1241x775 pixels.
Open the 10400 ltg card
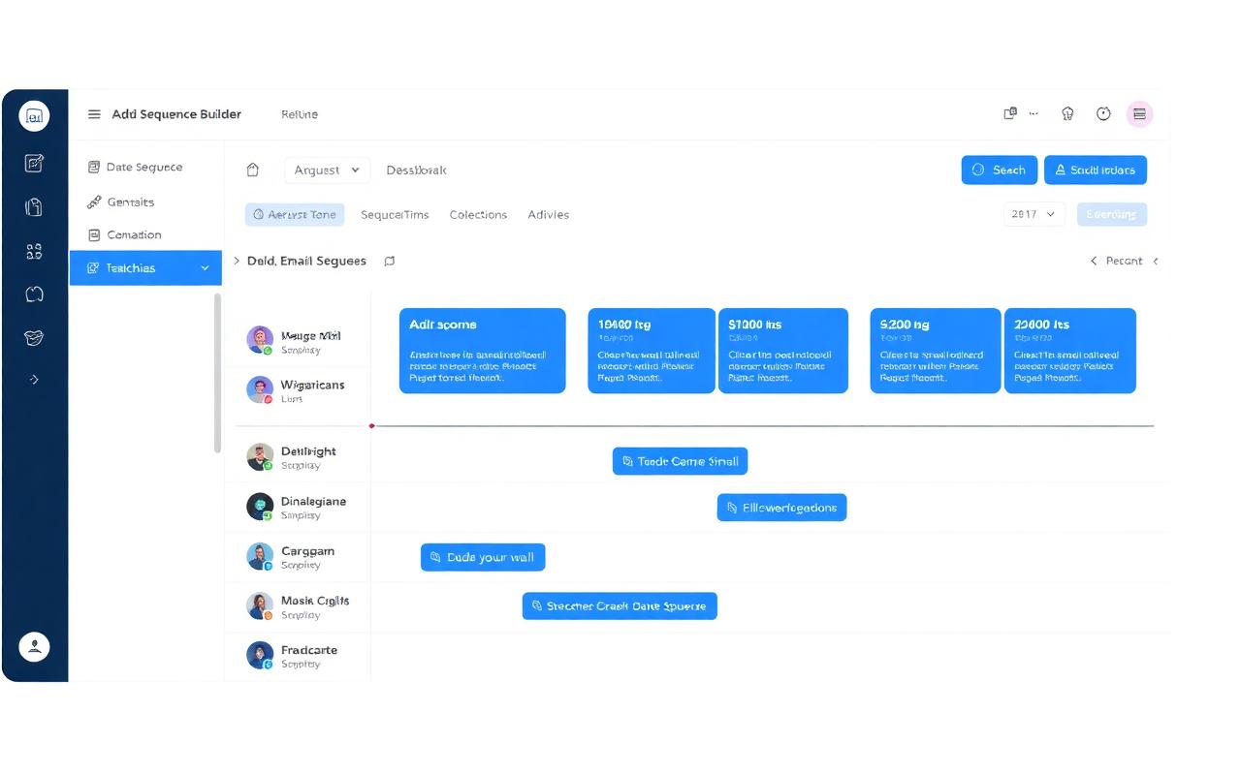point(652,351)
